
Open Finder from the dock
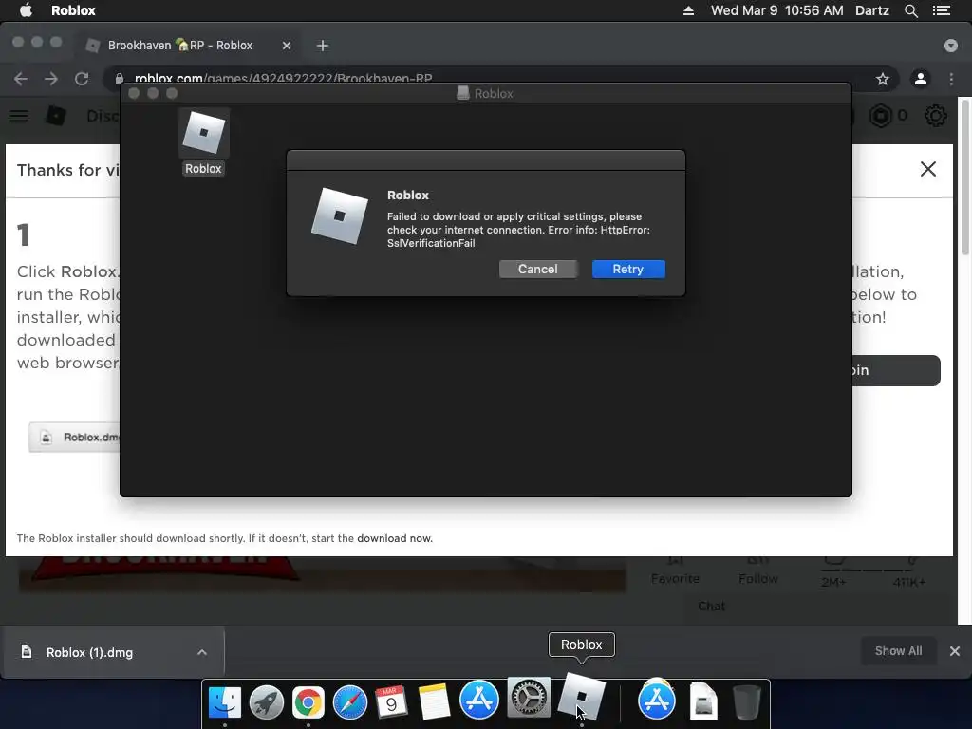tap(224, 701)
